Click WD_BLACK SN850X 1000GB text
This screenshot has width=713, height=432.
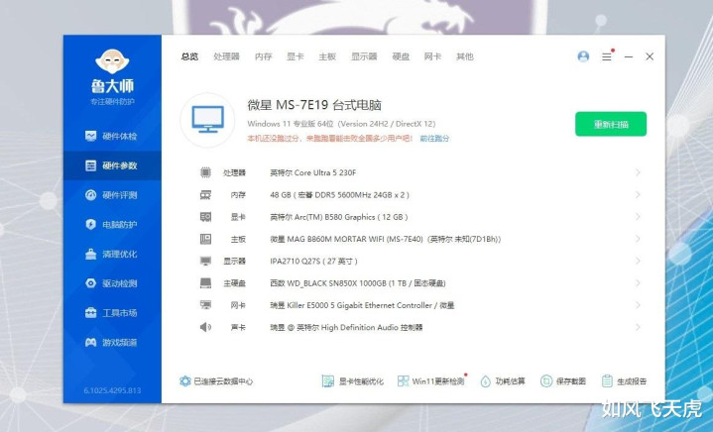(358, 283)
